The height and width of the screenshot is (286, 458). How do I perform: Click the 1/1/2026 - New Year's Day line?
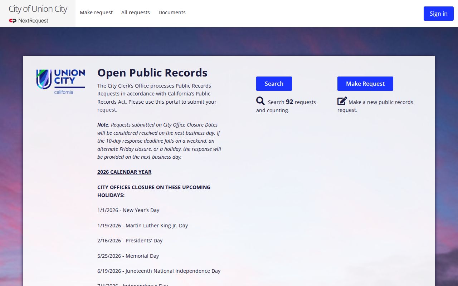[128, 210]
